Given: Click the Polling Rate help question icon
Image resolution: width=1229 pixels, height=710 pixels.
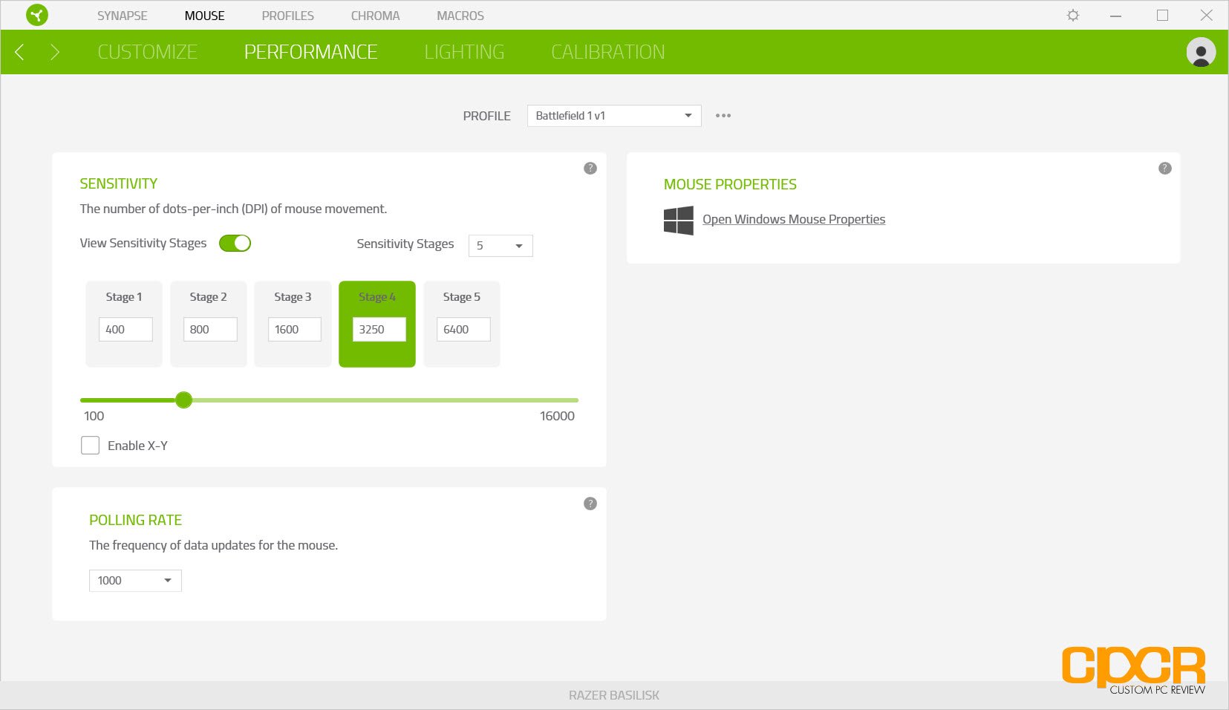Looking at the screenshot, I should 590,504.
